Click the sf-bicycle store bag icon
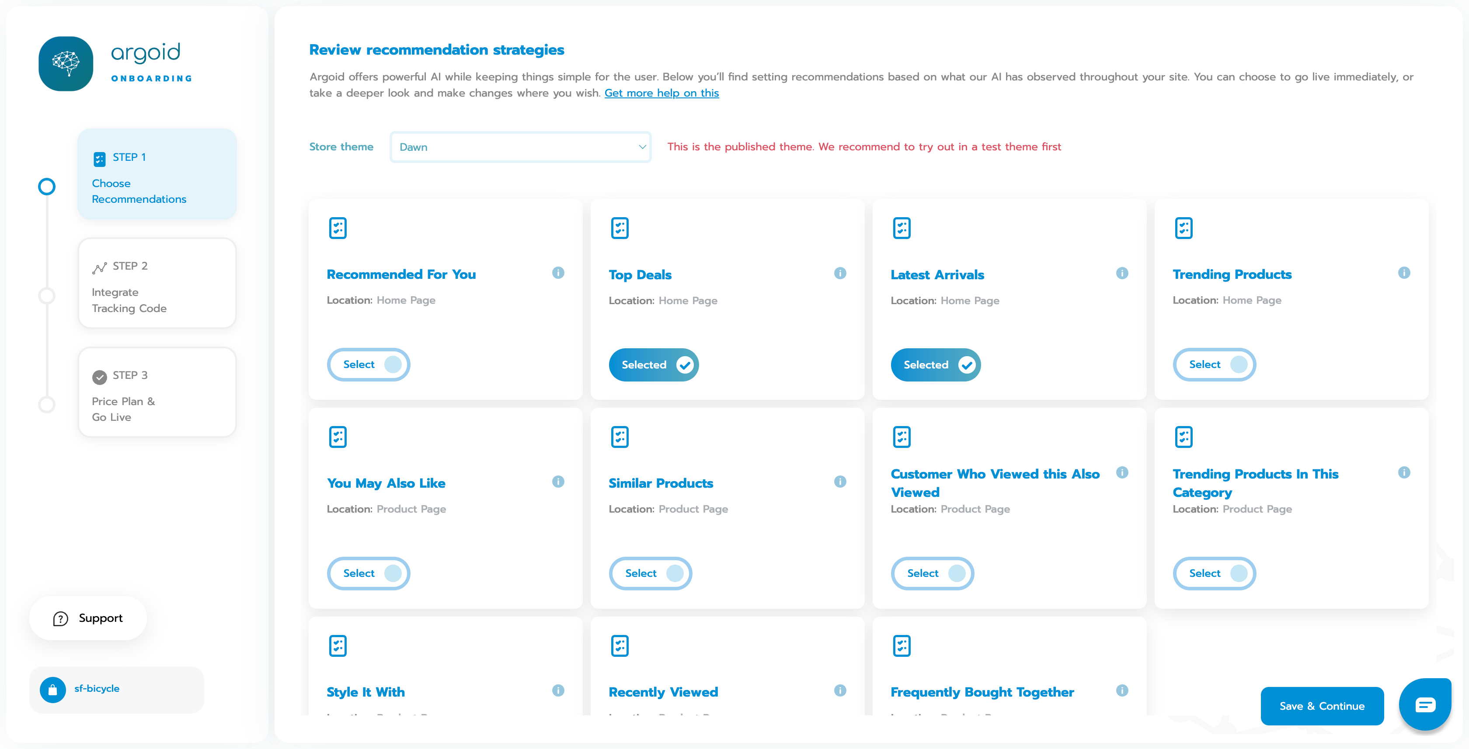1469x749 pixels. [53, 690]
